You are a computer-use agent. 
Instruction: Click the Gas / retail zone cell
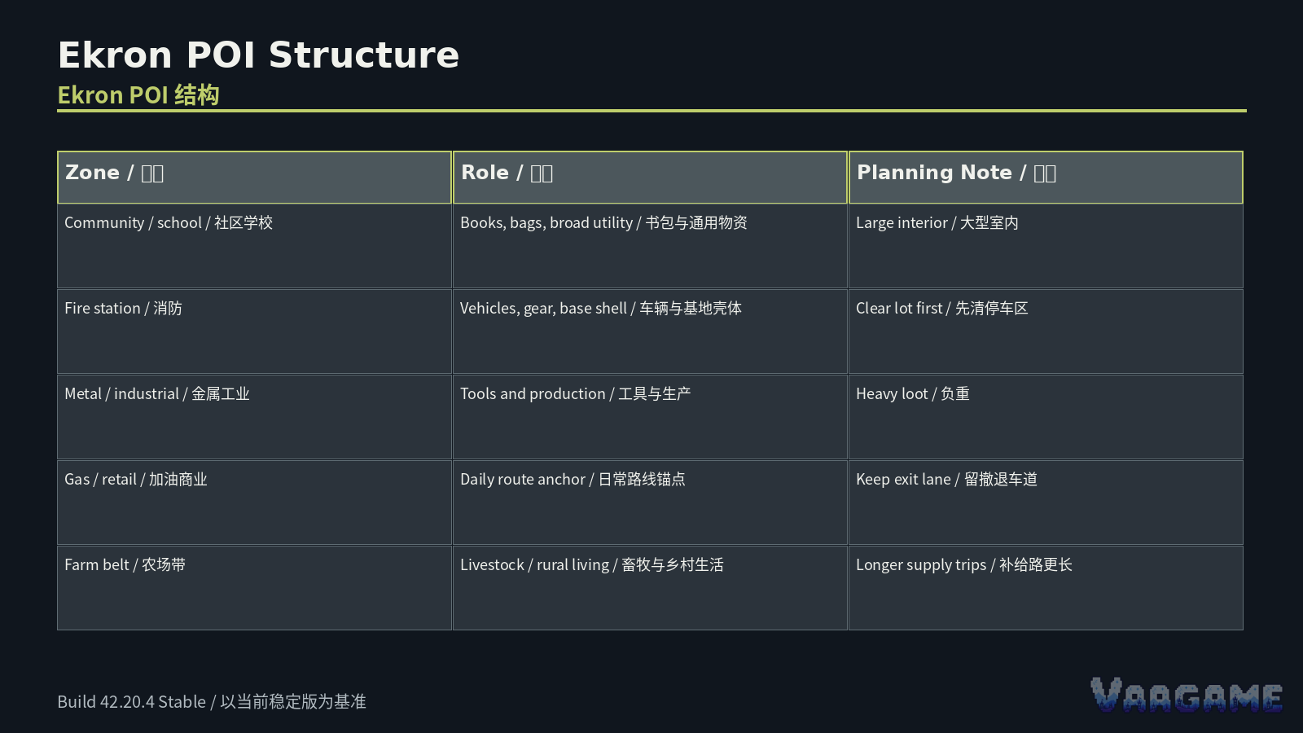tap(254, 503)
